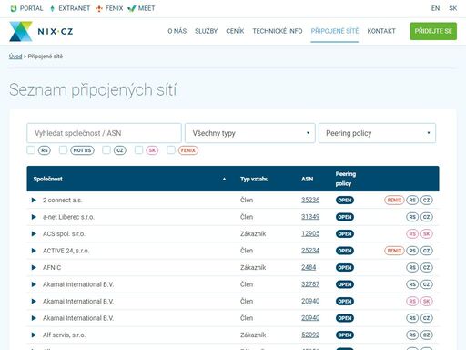Click the sort arrow in Společnost header
This screenshot has width=466, height=350.
tap(224, 179)
